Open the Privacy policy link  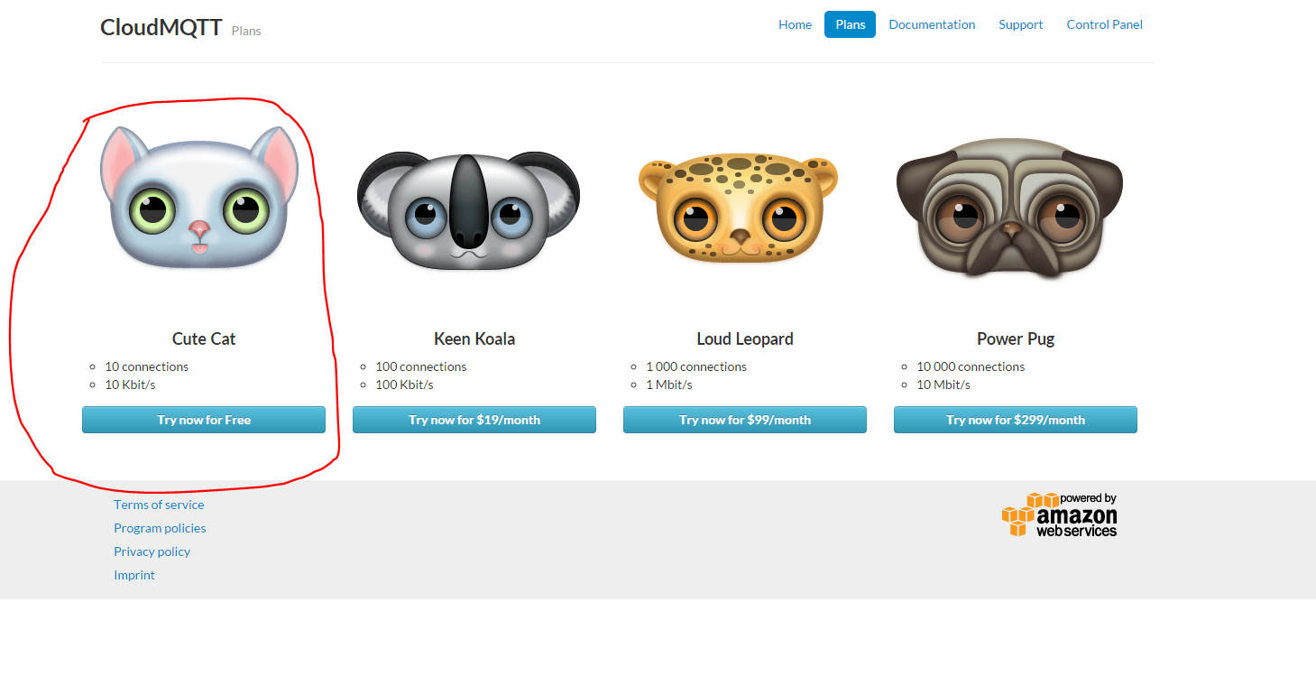[x=152, y=551]
